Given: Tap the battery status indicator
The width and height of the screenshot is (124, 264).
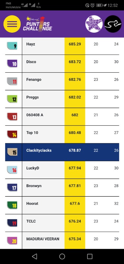Looking at the screenshot, I should click(x=99, y=5).
